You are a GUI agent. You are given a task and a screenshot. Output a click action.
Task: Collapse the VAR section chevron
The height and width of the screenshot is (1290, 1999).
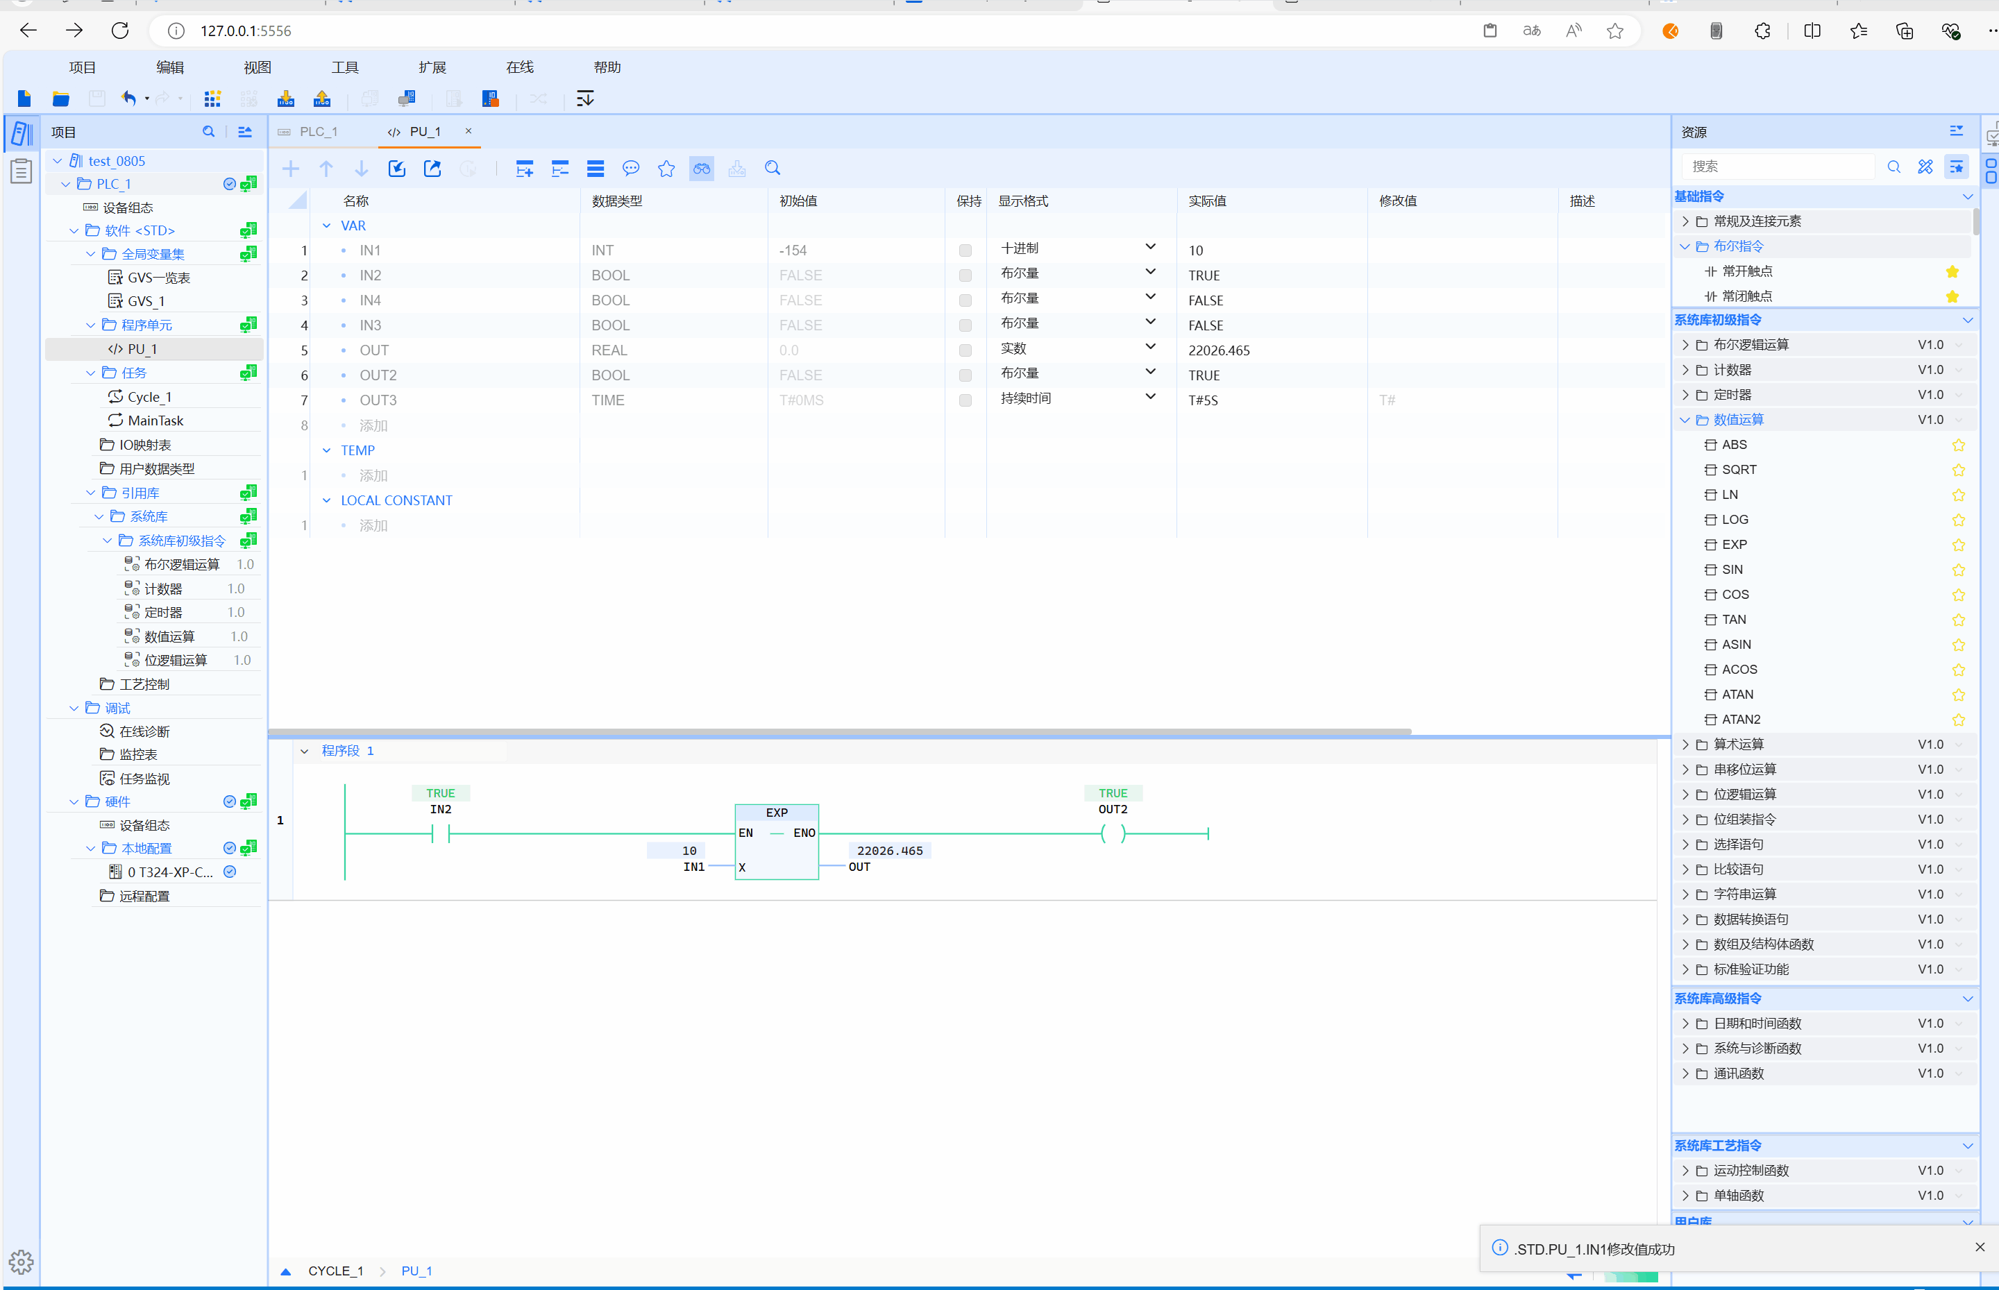pos(327,226)
